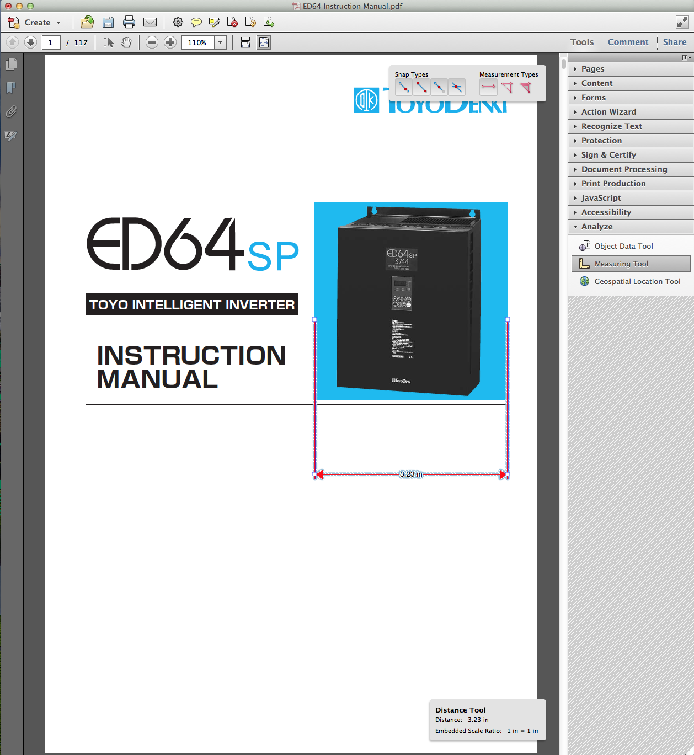
Task: Collapse the Analyze section
Action: [x=631, y=227]
